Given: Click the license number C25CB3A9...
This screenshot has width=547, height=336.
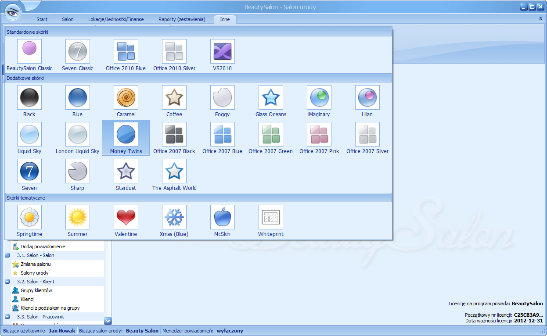Looking at the screenshot, I should (529, 315).
